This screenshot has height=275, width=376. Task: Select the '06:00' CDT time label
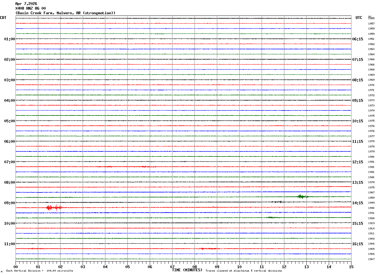10,142
